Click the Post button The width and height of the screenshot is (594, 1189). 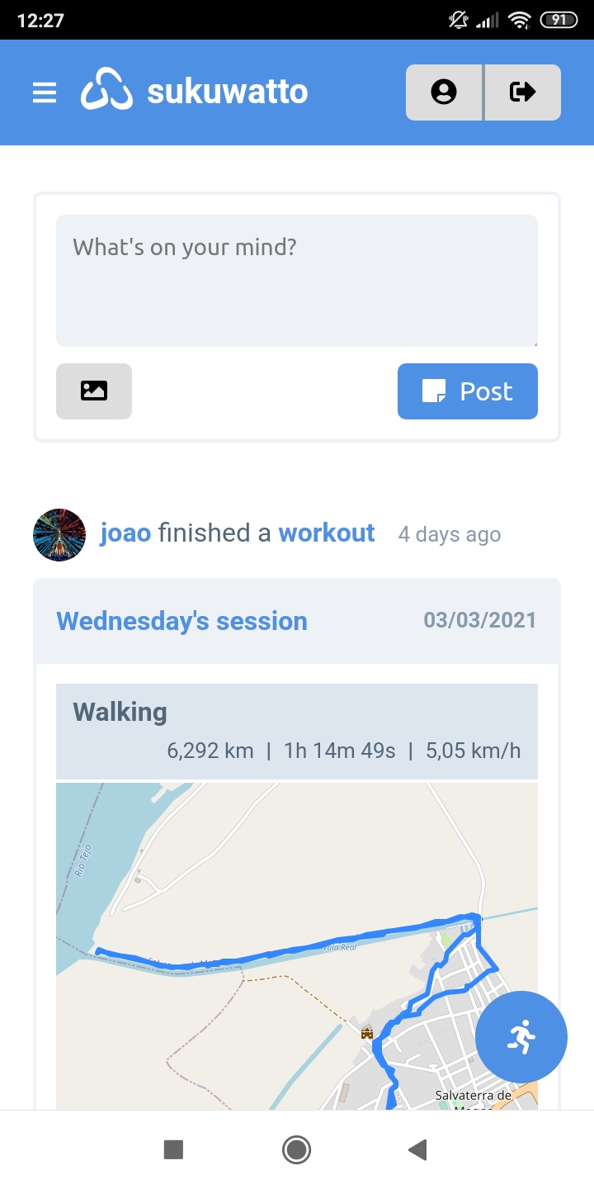467,391
